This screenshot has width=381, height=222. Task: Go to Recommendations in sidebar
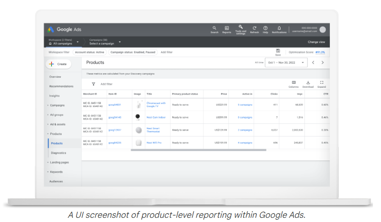pos(61,86)
